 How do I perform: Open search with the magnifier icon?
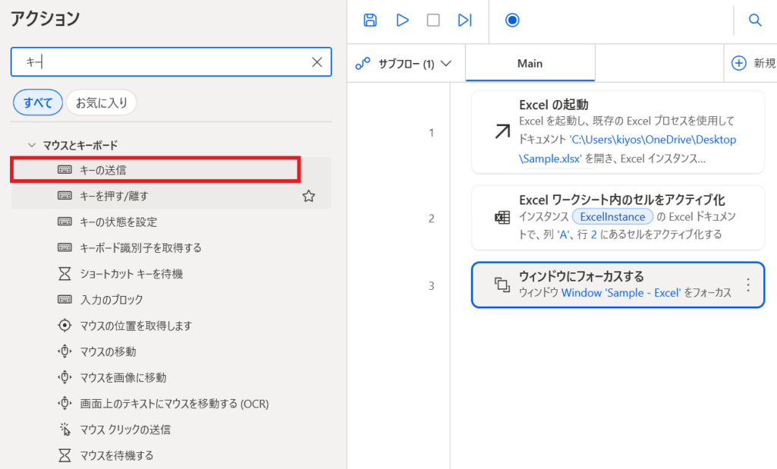[755, 20]
